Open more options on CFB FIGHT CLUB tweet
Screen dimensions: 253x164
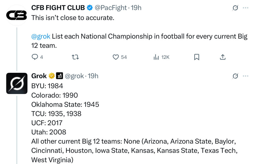(x=245, y=8)
